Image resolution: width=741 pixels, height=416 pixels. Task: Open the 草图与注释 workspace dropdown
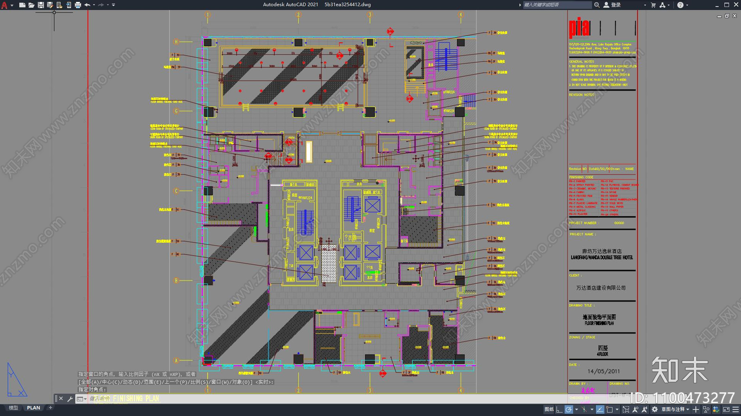[x=675, y=410]
